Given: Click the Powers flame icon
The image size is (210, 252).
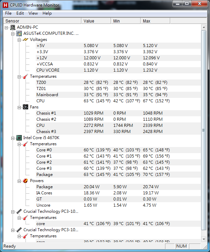Looking at the screenshot, I should point(26,181).
